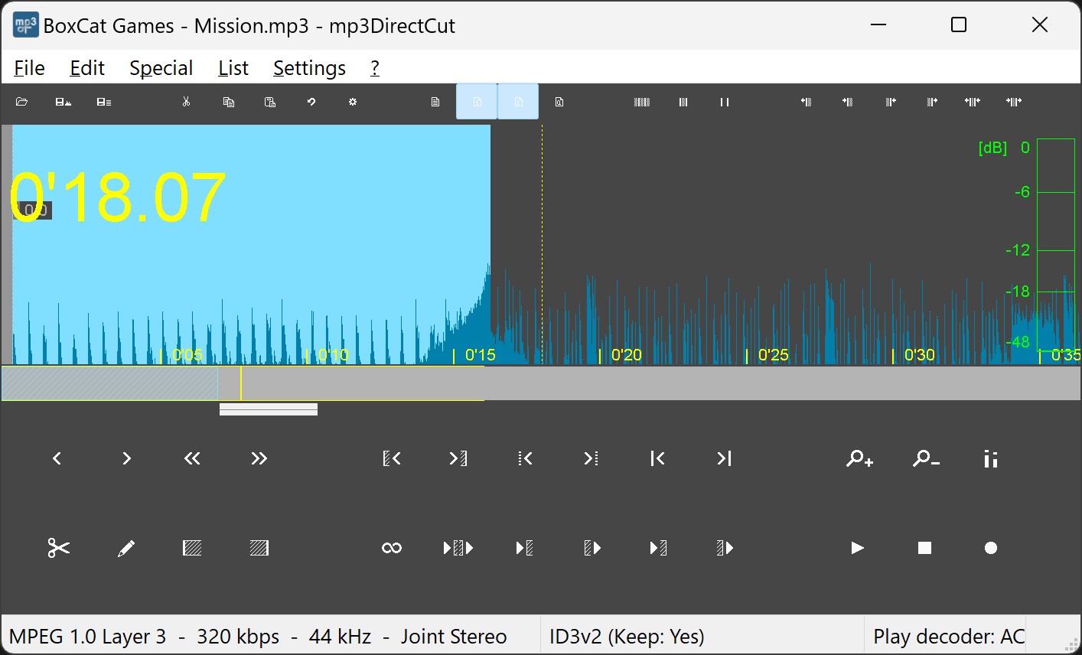Viewport: 1082px width, 655px height.
Task: Click the double inward arrows selection toolbar icon
Action: tap(973, 102)
